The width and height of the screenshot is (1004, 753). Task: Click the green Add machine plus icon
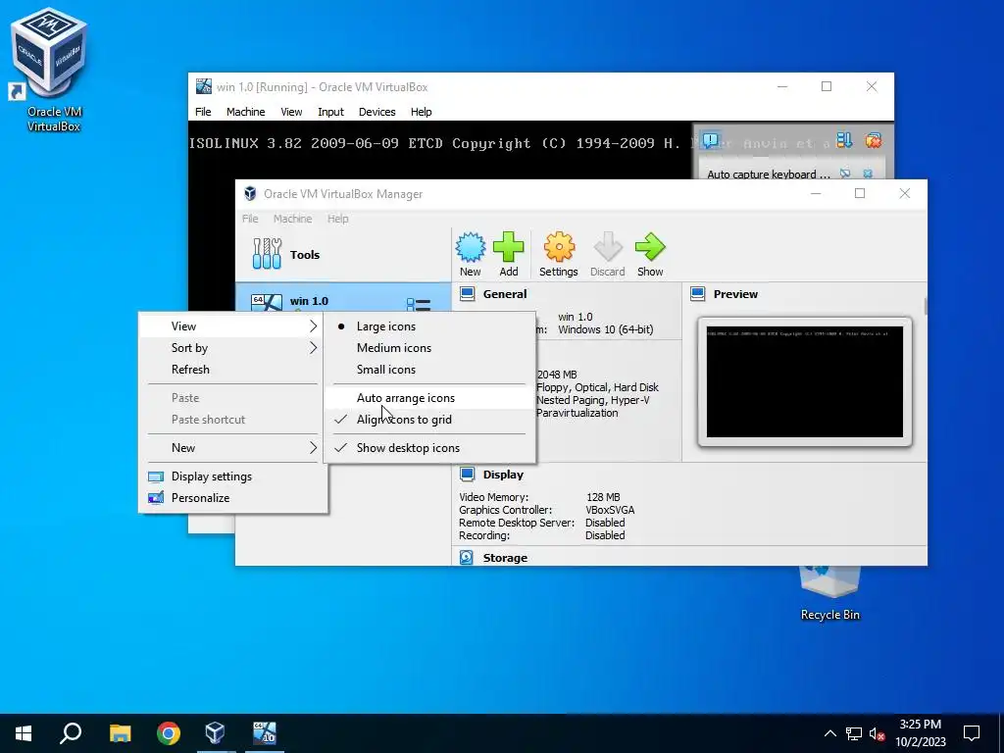[x=509, y=247]
